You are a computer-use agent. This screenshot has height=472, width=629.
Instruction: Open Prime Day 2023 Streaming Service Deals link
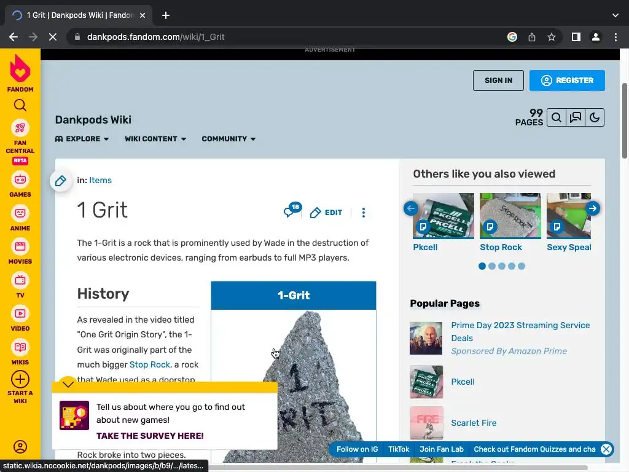pos(520,331)
